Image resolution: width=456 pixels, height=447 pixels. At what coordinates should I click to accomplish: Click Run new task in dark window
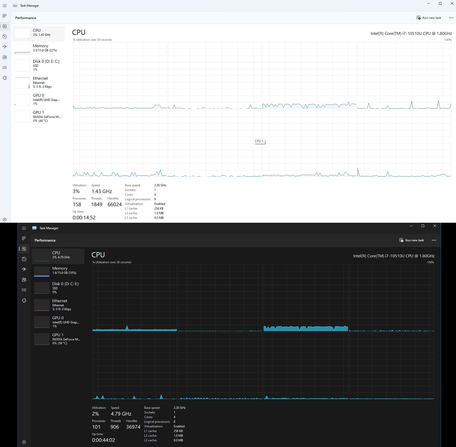412,240
